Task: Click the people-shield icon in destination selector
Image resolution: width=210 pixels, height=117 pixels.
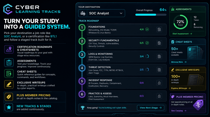Action: click(83, 13)
